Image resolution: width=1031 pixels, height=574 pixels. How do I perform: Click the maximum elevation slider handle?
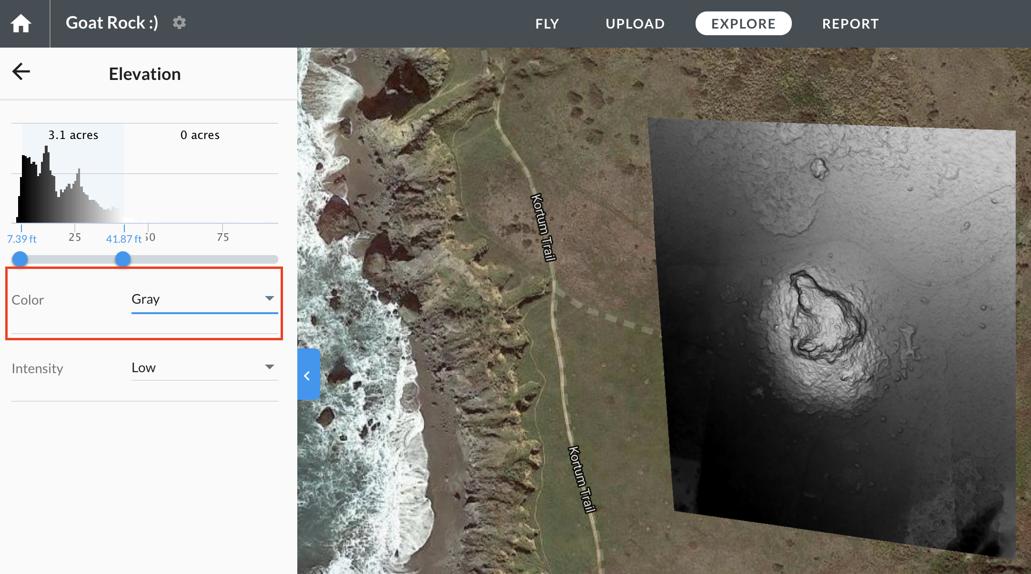point(123,259)
